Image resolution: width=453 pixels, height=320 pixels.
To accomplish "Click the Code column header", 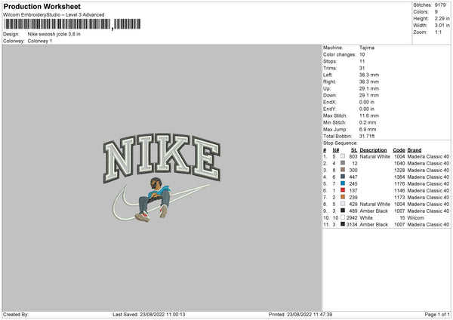I will pos(399,150).
